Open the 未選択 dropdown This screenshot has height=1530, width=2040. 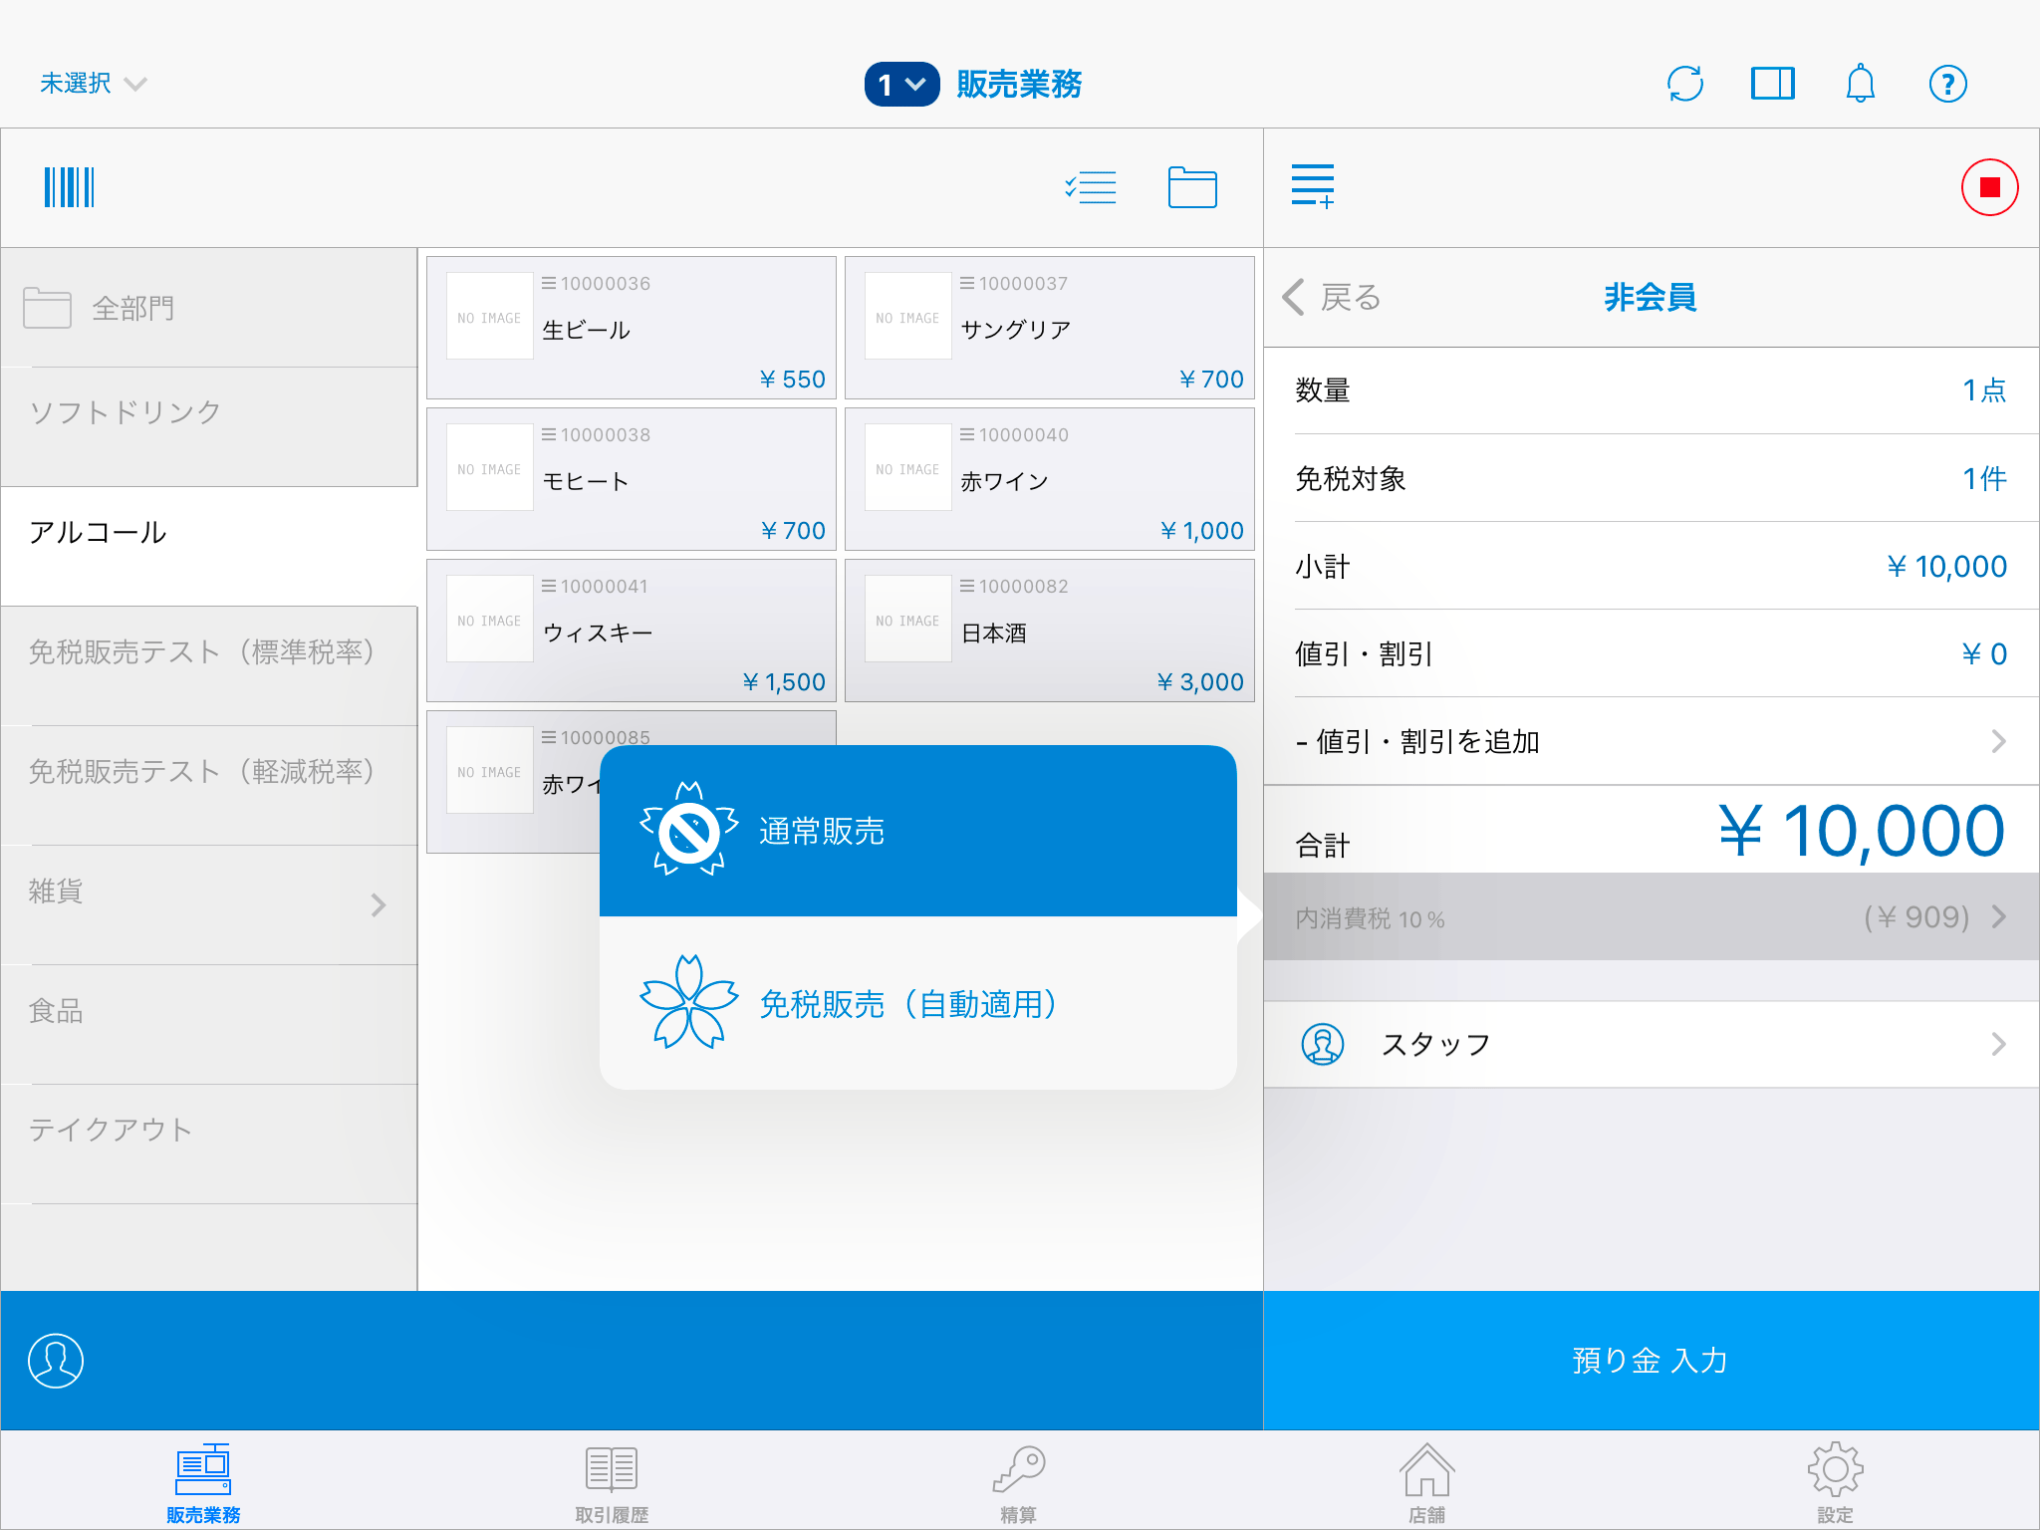click(93, 84)
